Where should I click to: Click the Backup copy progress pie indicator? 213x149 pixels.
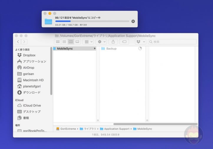pyautogui.click(x=140, y=48)
